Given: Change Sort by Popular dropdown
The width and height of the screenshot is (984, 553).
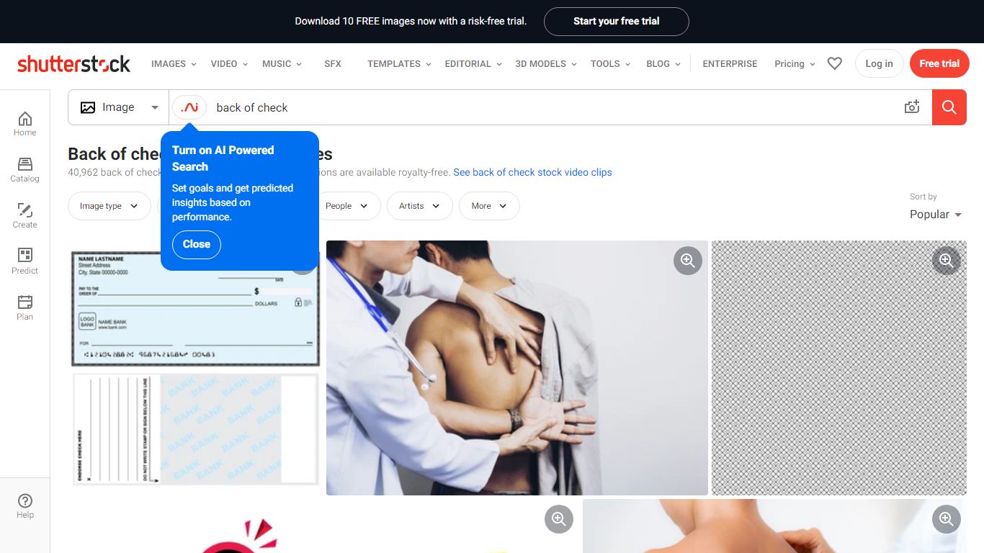Looking at the screenshot, I should pyautogui.click(x=936, y=215).
